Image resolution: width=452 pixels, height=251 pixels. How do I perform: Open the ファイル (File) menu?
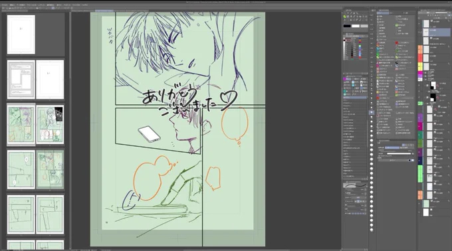pyautogui.click(x=5, y=5)
